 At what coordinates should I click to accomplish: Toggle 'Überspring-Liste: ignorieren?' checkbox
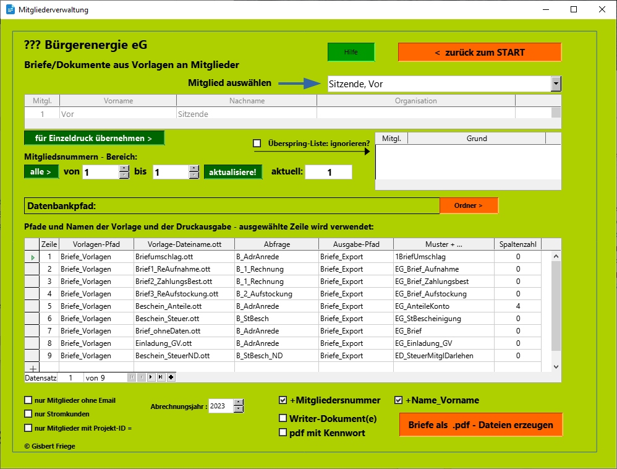tap(257, 144)
